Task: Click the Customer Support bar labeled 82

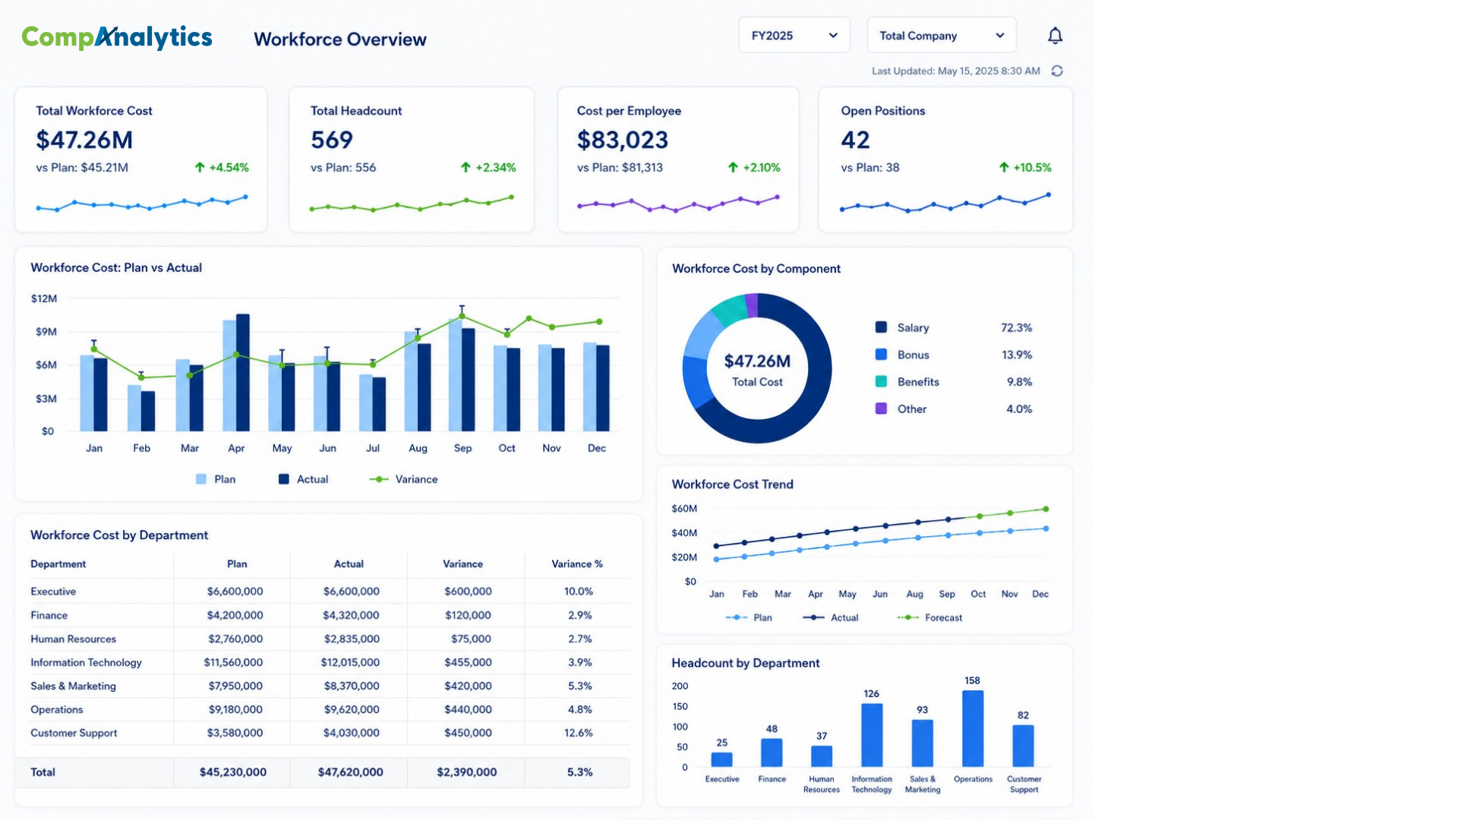Action: pyautogui.click(x=1023, y=746)
